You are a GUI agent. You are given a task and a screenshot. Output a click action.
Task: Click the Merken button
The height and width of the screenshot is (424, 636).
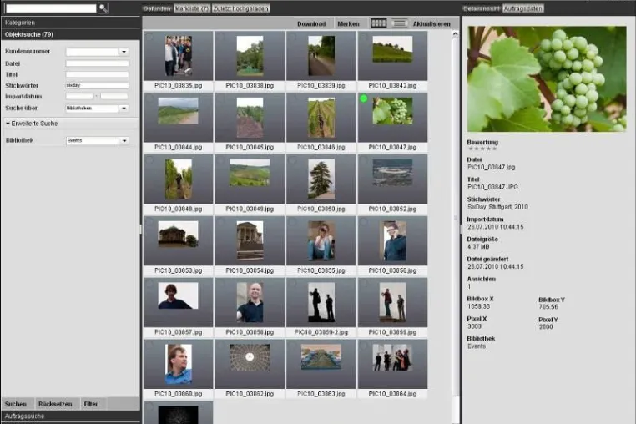point(348,24)
